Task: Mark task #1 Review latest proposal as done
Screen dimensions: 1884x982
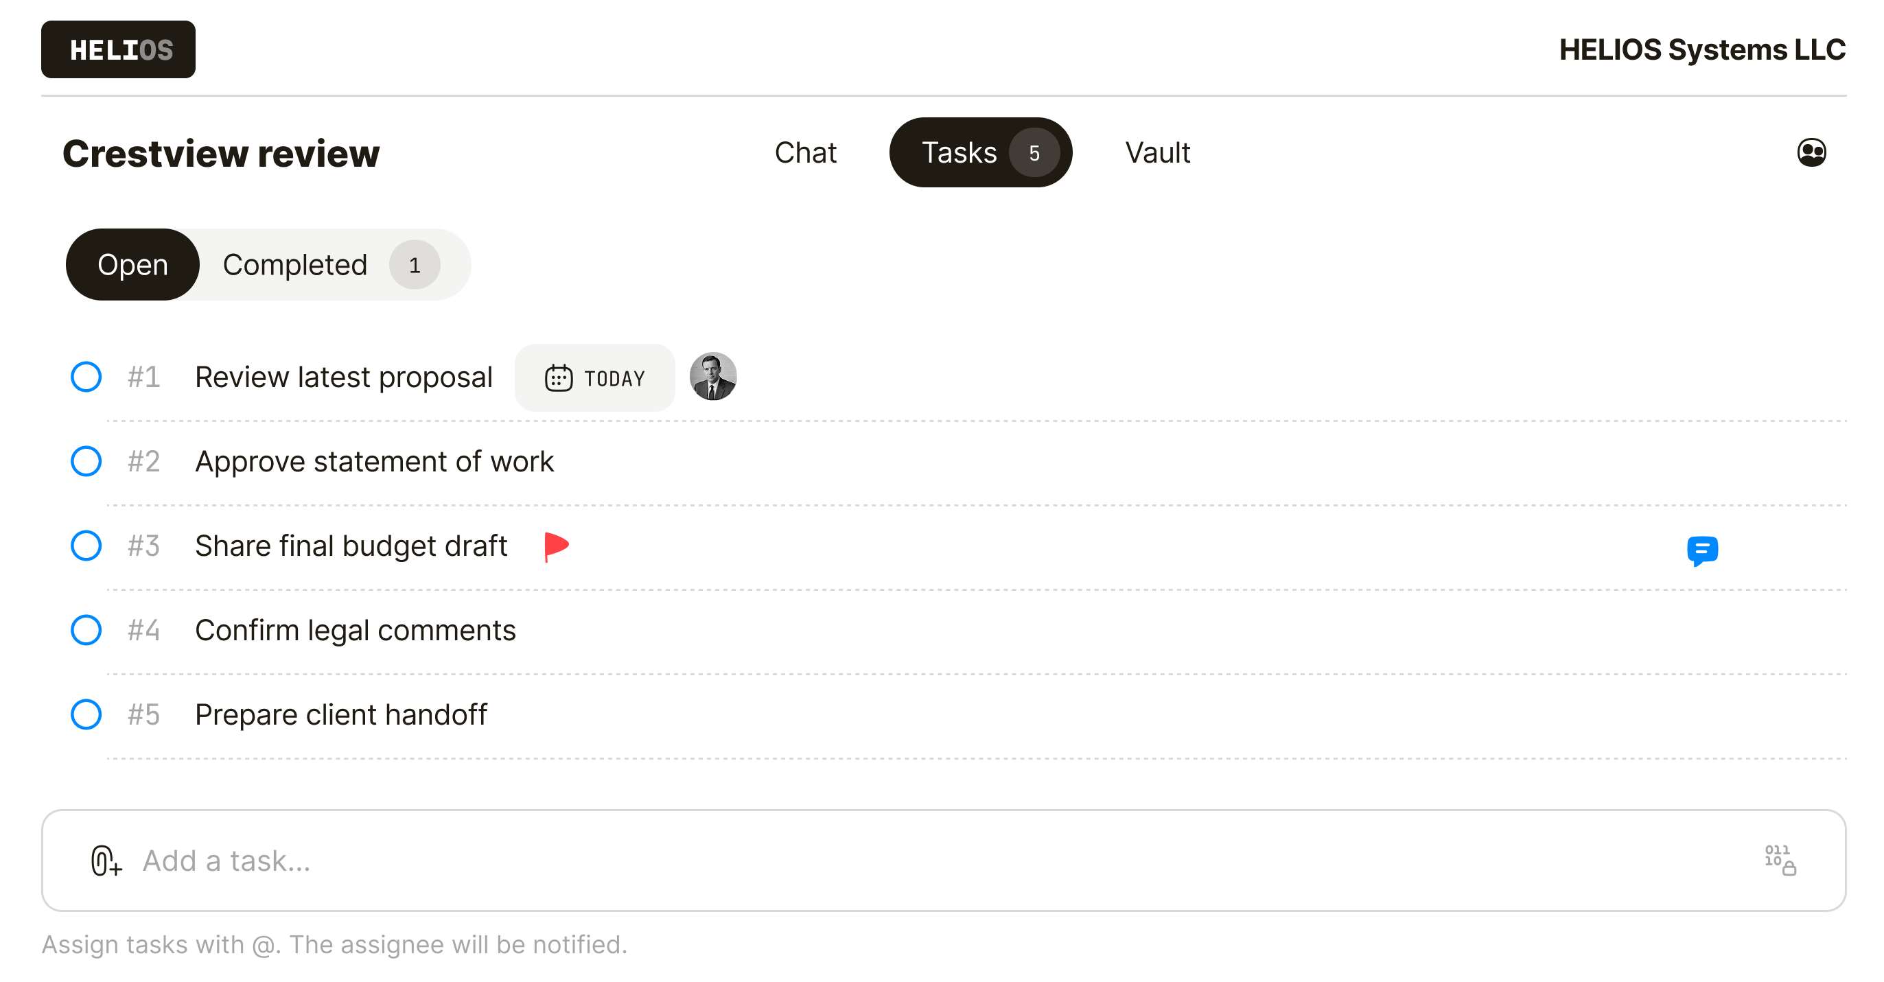Action: click(86, 377)
